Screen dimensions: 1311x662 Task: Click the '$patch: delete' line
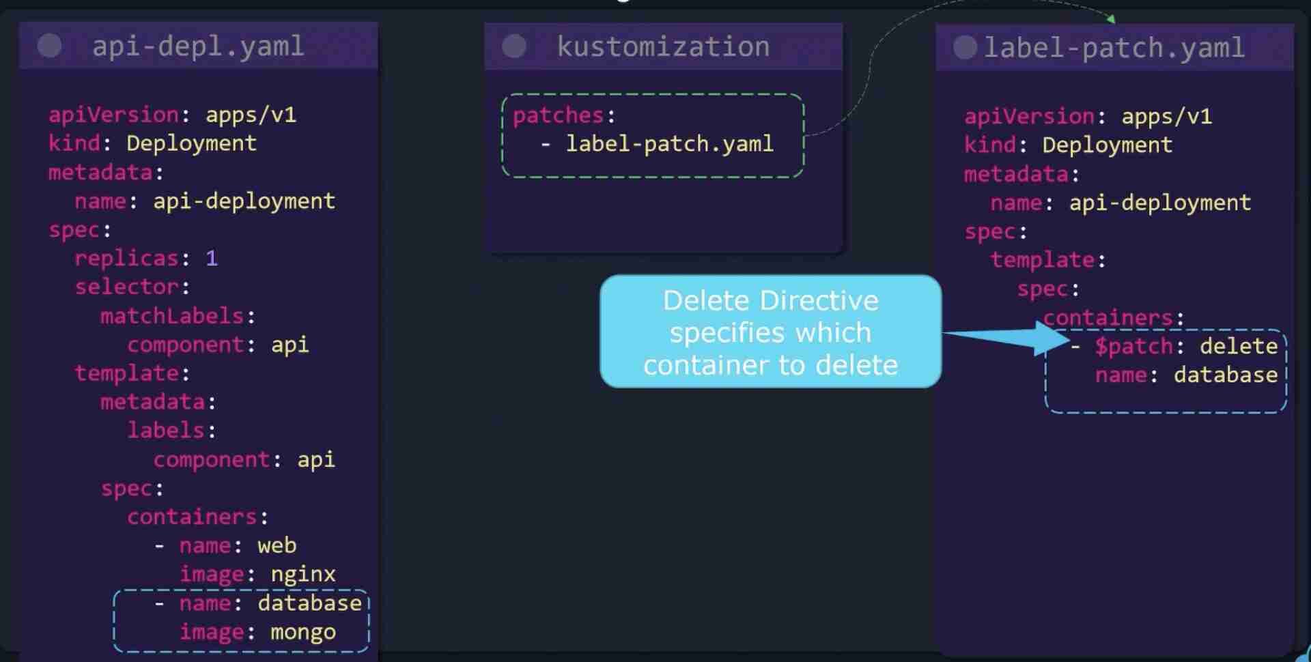coord(1174,346)
